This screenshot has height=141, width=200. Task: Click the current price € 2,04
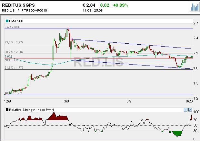pos(89,5)
